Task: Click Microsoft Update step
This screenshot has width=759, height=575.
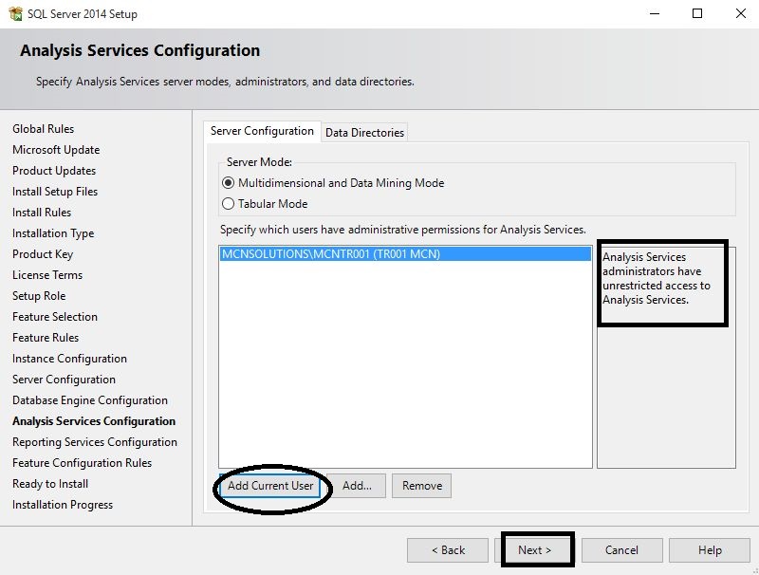Action: pos(56,150)
